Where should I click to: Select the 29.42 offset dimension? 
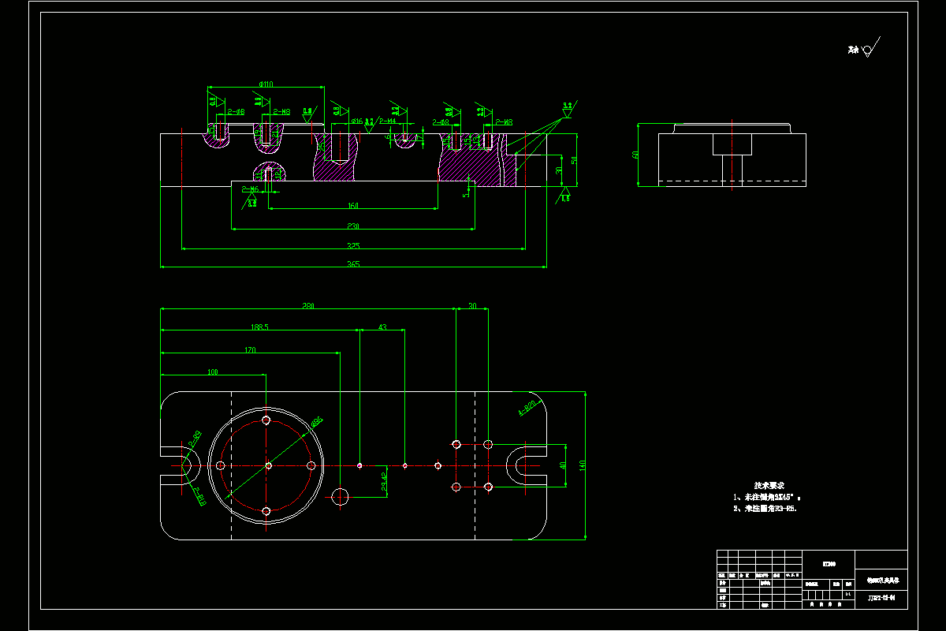pyautogui.click(x=384, y=482)
